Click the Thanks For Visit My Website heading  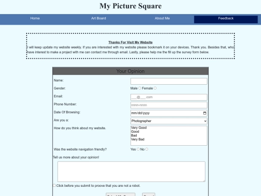point(130,42)
